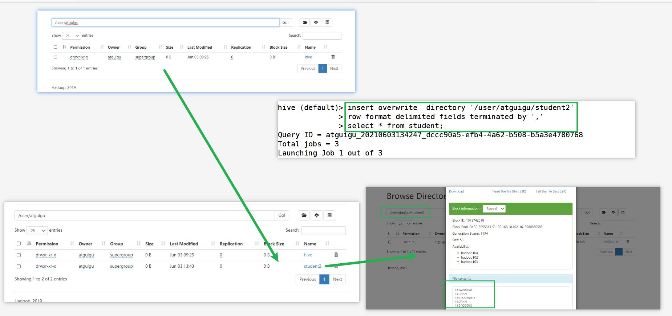Delete hive using the trash icon in the single-entry listing
Image resolution: width=672 pixels, height=316 pixels.
[x=333, y=57]
